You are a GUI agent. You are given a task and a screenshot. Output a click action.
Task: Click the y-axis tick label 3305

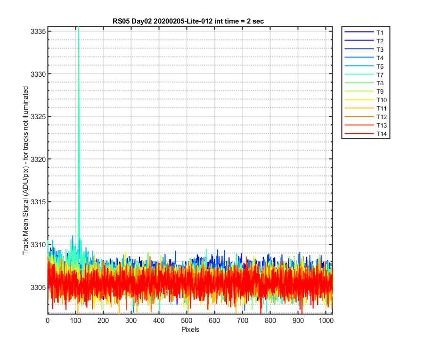tap(37, 288)
